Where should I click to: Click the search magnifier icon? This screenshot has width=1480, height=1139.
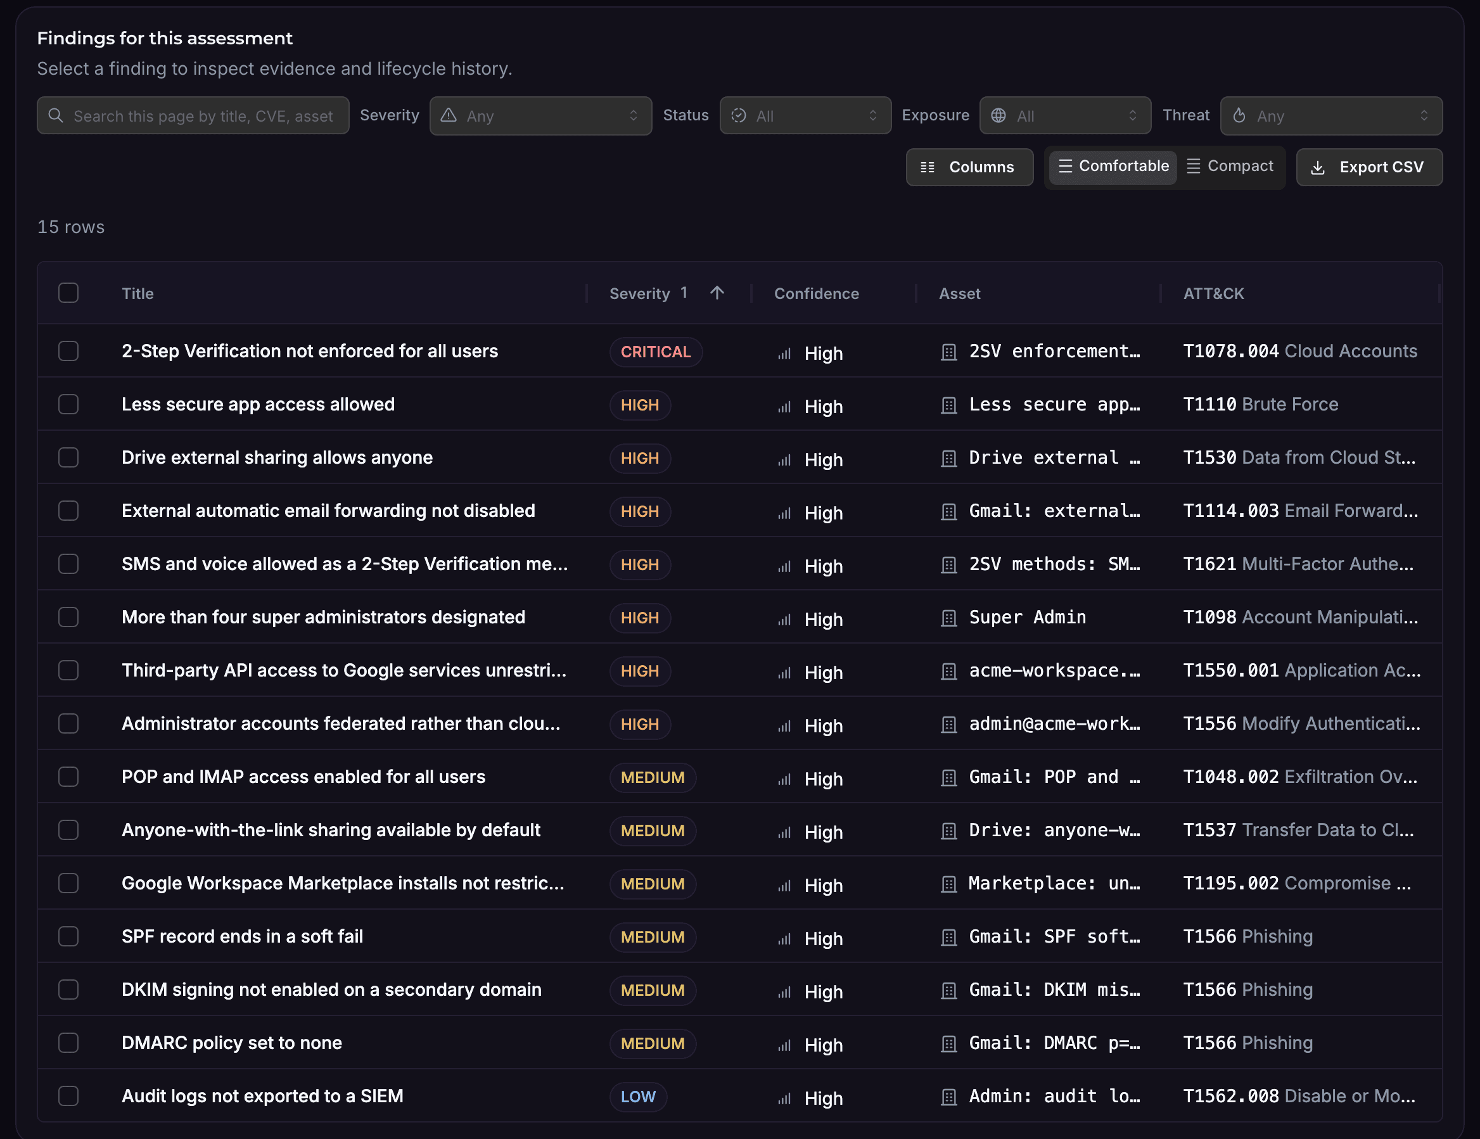[x=56, y=115]
